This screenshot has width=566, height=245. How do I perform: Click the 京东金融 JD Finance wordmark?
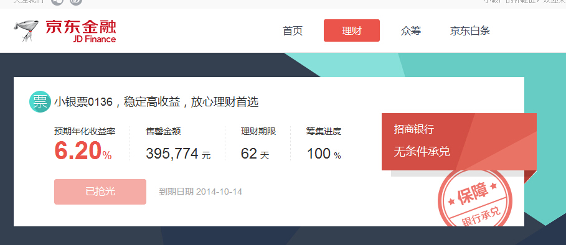coord(81,31)
